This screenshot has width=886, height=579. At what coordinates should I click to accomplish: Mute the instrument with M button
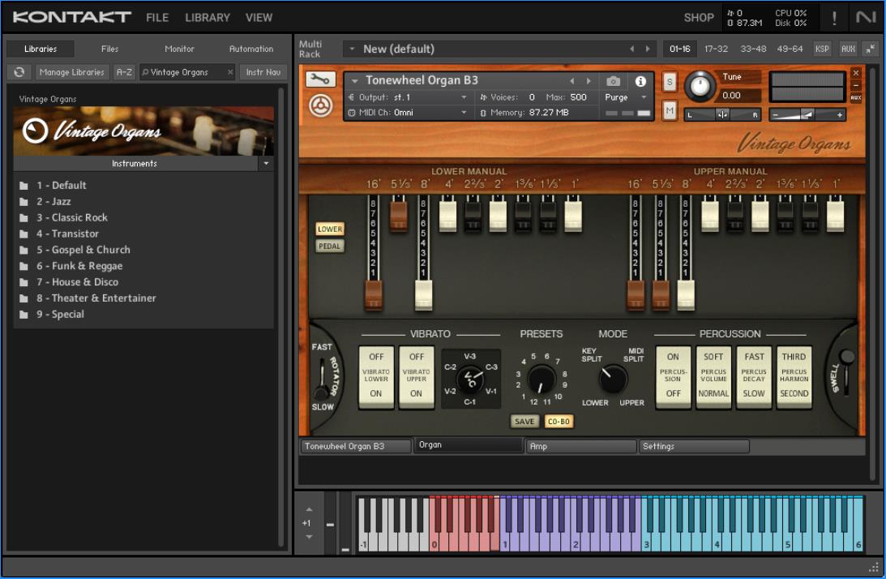[670, 111]
